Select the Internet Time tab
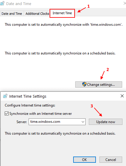Image resolution: width=126 pixels, height=166 pixels. (x=62, y=13)
